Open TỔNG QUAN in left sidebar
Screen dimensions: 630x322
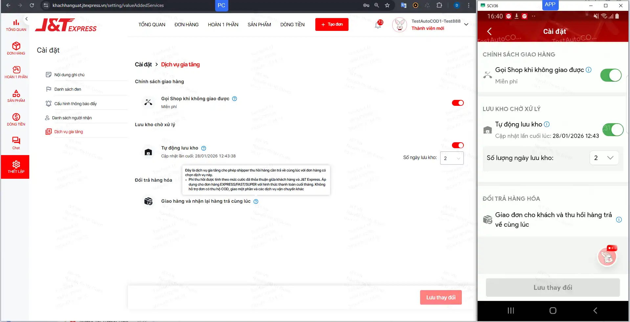[x=16, y=25]
